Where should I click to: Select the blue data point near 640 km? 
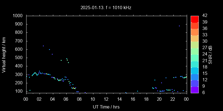[x=43, y=46]
